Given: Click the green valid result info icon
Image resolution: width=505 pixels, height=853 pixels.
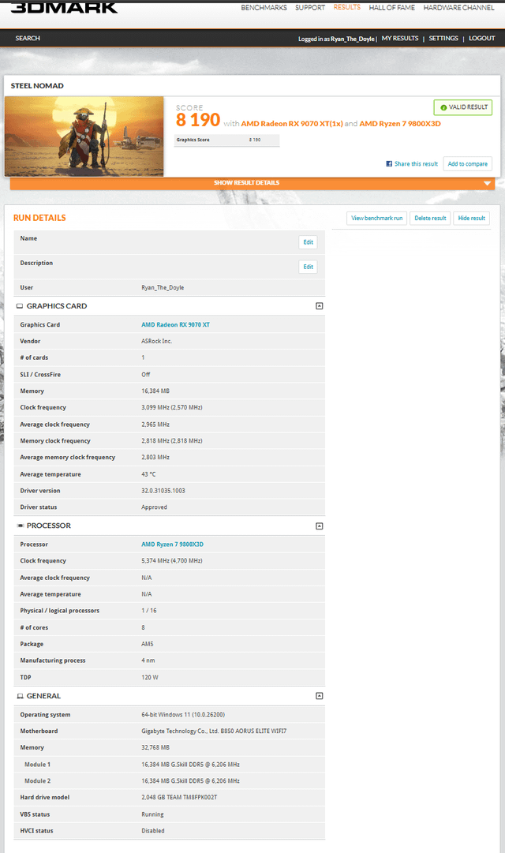Looking at the screenshot, I should [443, 108].
